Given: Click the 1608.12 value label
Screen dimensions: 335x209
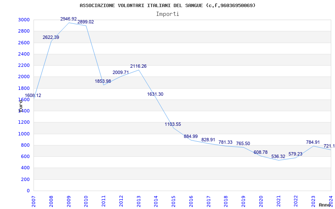Looking at the screenshot, I should [x=33, y=96].
